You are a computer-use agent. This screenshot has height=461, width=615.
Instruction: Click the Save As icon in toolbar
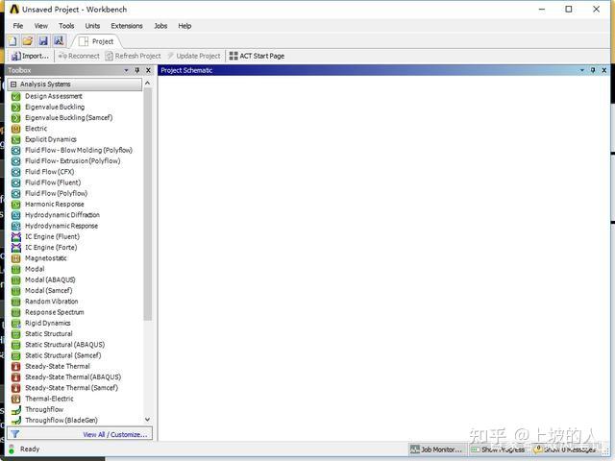(x=59, y=40)
